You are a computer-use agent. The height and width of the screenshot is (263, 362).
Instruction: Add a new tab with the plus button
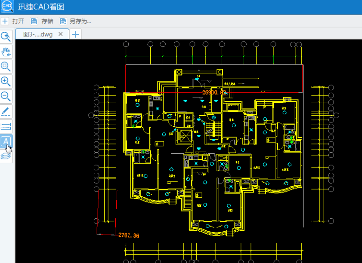tap(75, 34)
